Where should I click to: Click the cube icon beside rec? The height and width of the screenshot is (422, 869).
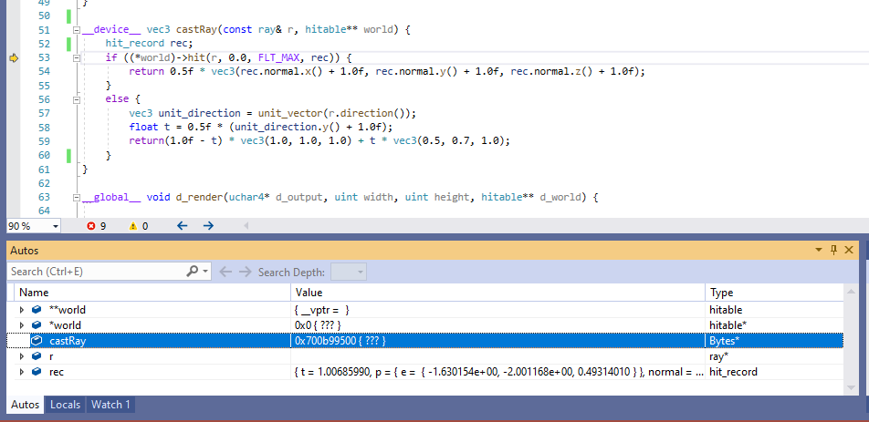[x=37, y=372]
